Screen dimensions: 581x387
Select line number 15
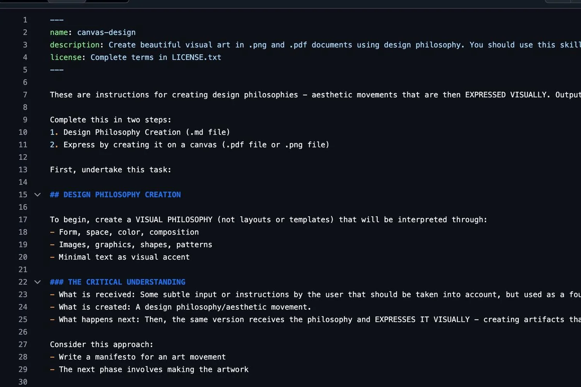[23, 194]
